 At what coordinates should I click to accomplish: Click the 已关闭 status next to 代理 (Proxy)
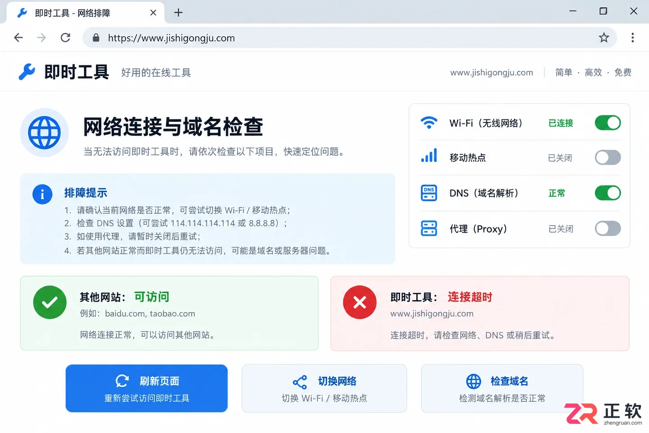561,229
